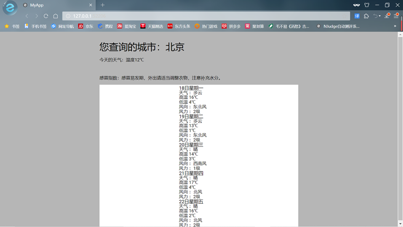Click 低温 1℃ value

click(187, 131)
